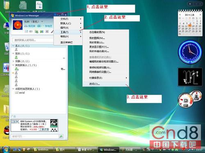Open the 帮助(H) submenu
The width and height of the screenshot is (205, 153).
68,36
